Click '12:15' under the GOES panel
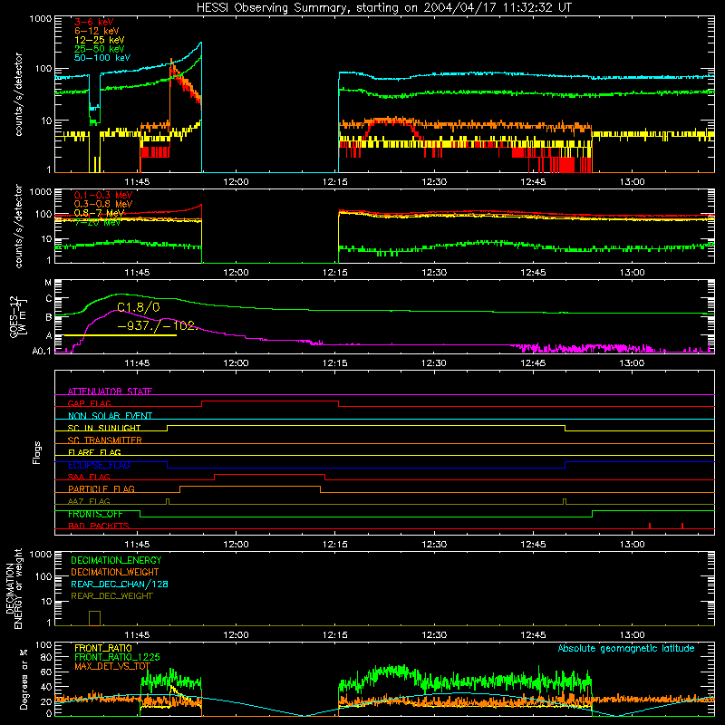 pos(334,363)
